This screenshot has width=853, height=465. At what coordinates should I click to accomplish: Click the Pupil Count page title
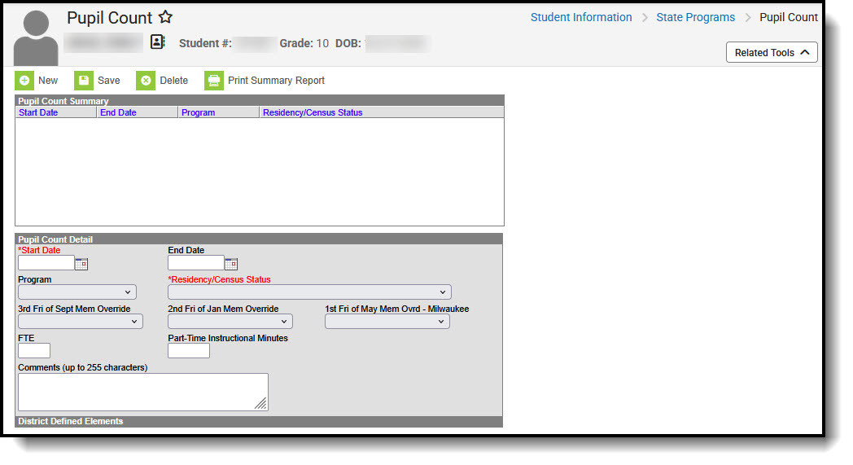click(x=109, y=17)
